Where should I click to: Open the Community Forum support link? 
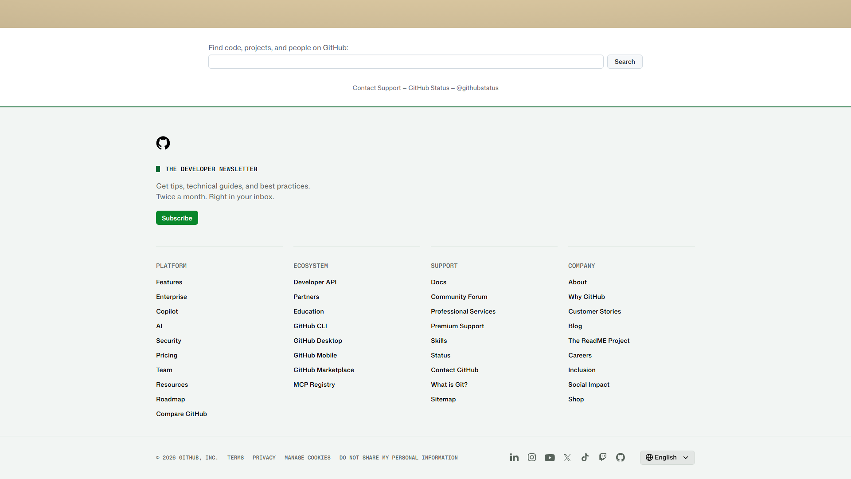point(459,297)
